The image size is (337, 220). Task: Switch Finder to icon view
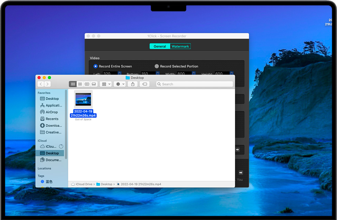73,84
